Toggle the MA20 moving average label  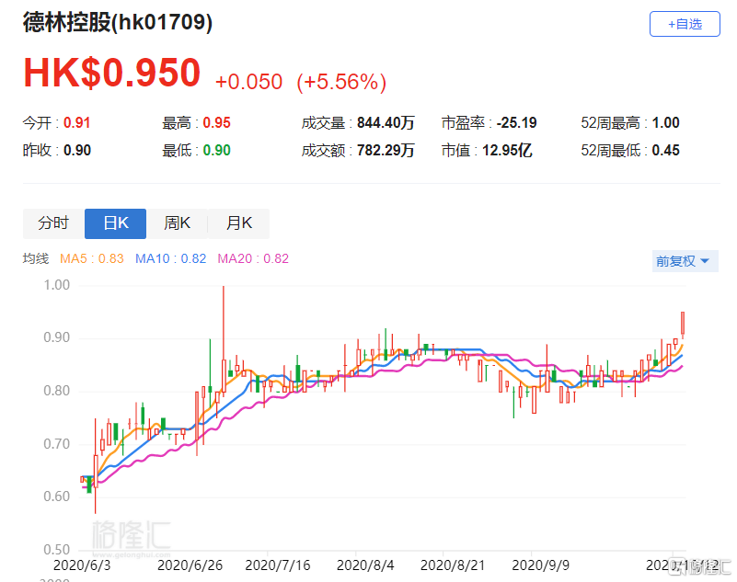coord(253,259)
